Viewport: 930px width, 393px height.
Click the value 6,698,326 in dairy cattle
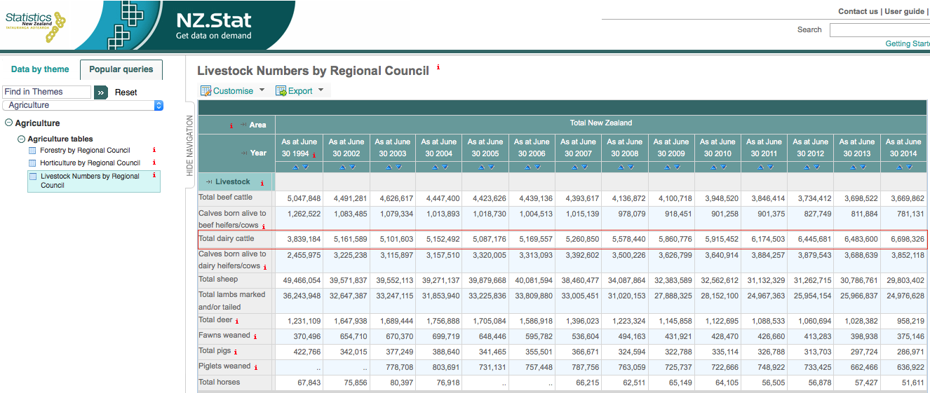(x=908, y=239)
